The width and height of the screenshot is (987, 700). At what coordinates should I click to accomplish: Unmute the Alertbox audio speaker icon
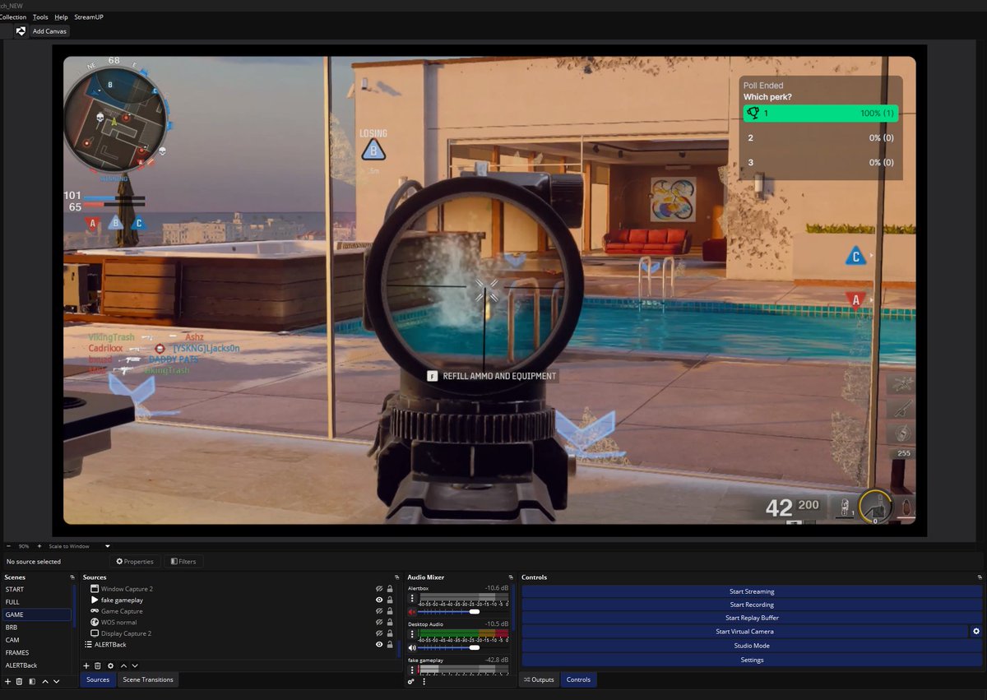412,611
